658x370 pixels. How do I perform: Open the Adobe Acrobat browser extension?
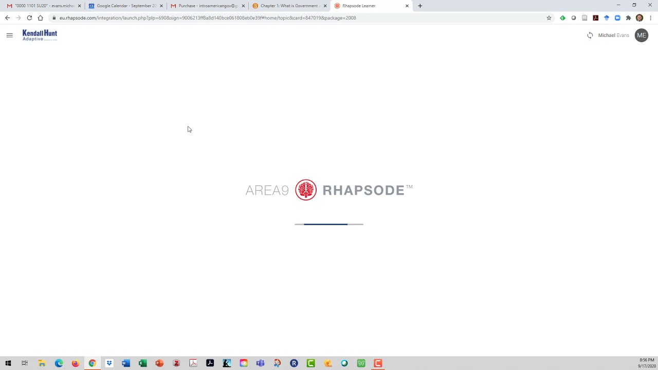tap(595, 18)
